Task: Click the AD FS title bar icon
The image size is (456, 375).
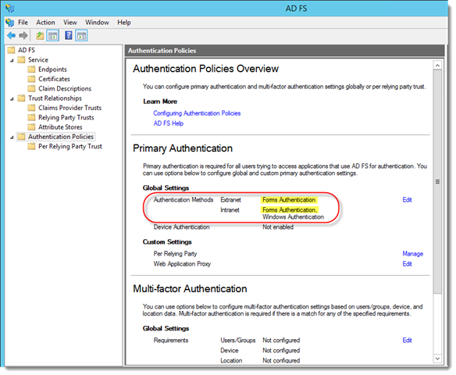Action: pos(9,8)
